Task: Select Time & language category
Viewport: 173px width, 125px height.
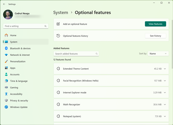Action: click(x=26, y=81)
